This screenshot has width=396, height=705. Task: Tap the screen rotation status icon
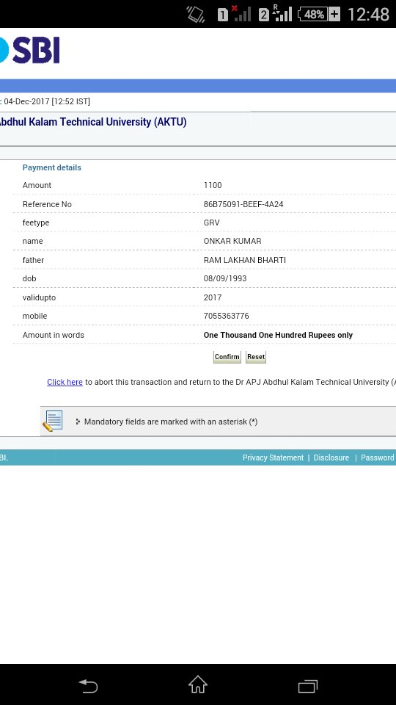(x=196, y=15)
